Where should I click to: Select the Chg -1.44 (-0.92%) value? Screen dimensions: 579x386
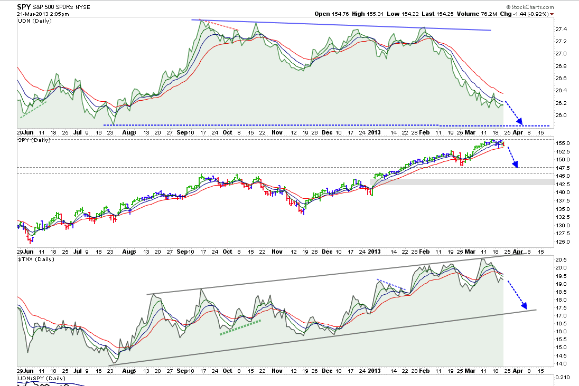point(530,14)
